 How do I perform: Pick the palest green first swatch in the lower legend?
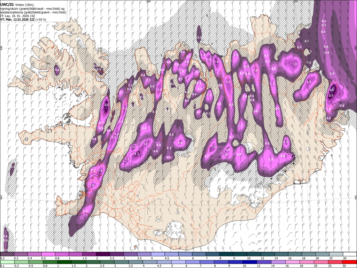7,262
